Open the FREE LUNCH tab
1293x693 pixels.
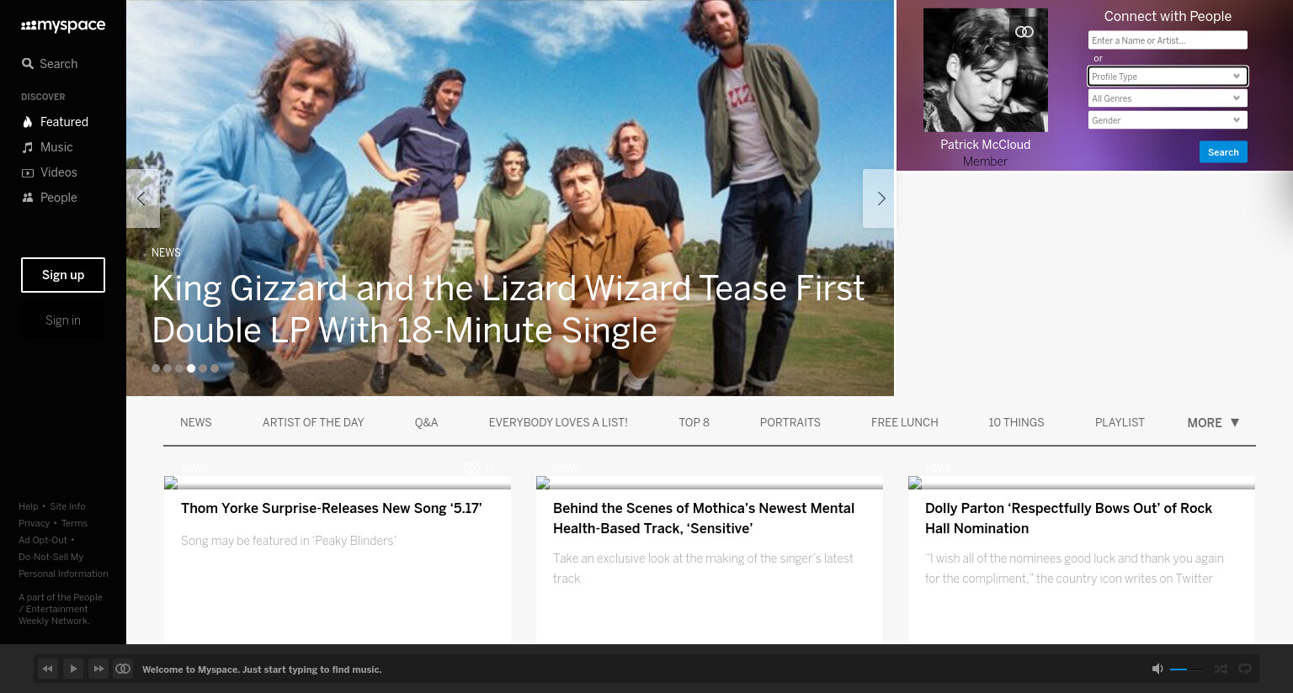point(905,422)
